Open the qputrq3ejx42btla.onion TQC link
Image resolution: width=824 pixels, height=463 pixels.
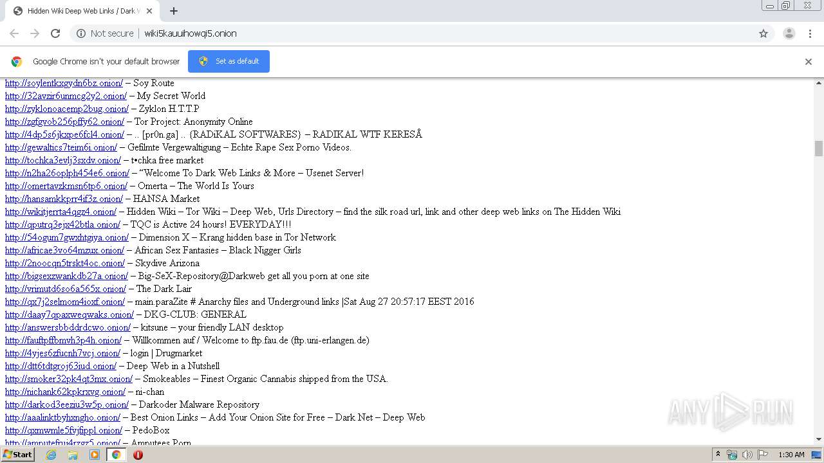pos(62,224)
